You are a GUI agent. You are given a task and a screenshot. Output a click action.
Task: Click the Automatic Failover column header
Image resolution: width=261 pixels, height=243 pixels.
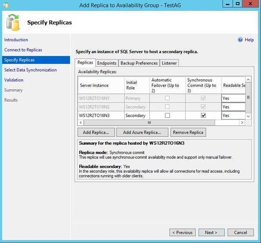168,85
